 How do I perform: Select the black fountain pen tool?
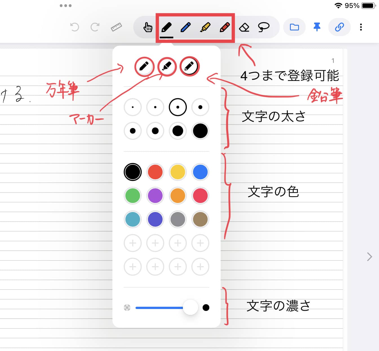(x=167, y=27)
